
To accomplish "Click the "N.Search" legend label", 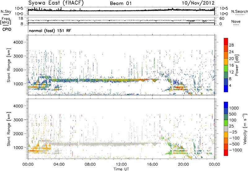I will [239, 11].
